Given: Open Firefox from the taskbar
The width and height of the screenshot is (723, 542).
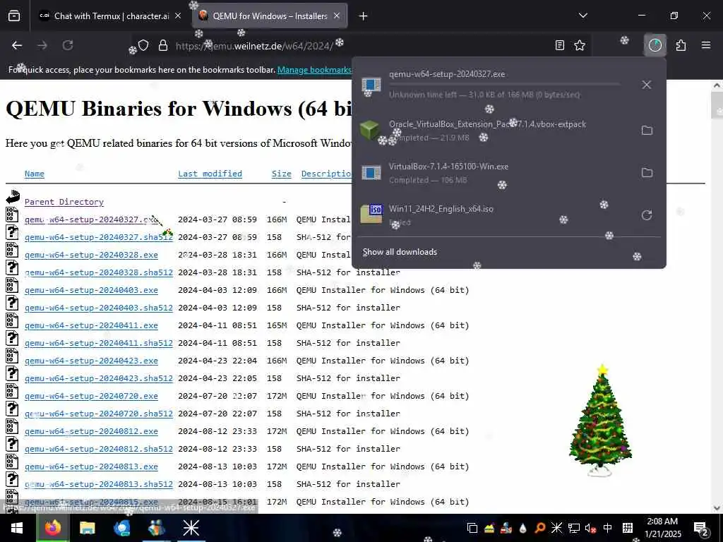Looking at the screenshot, I should tap(52, 528).
